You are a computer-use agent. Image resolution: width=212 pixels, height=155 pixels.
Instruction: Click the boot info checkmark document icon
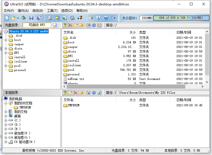pyautogui.click(x=55, y=25)
